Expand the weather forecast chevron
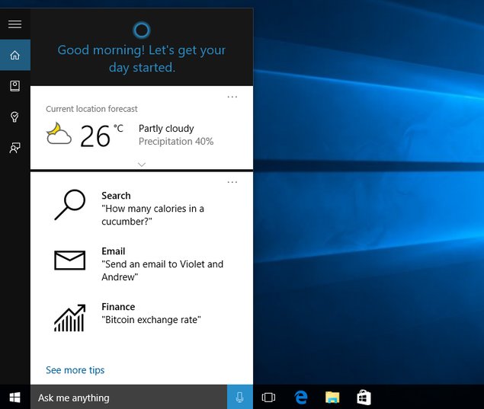Viewport: 484px width, 409px height. (142, 165)
